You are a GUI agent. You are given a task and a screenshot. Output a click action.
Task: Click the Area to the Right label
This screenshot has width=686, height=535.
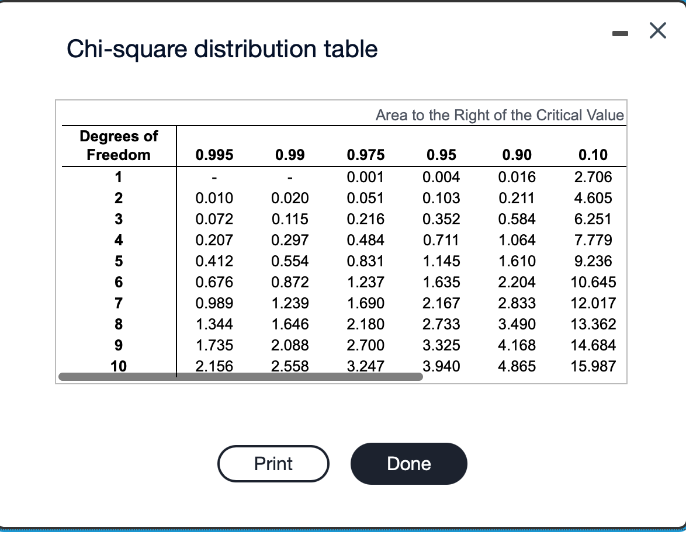coord(500,115)
